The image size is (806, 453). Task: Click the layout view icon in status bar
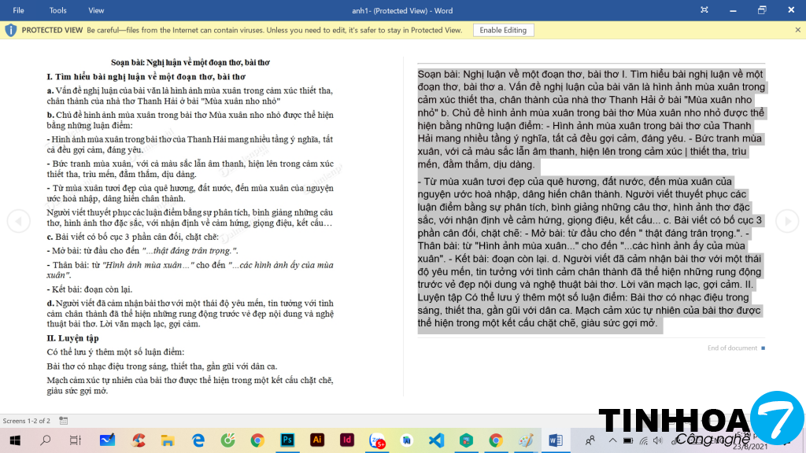point(63,421)
